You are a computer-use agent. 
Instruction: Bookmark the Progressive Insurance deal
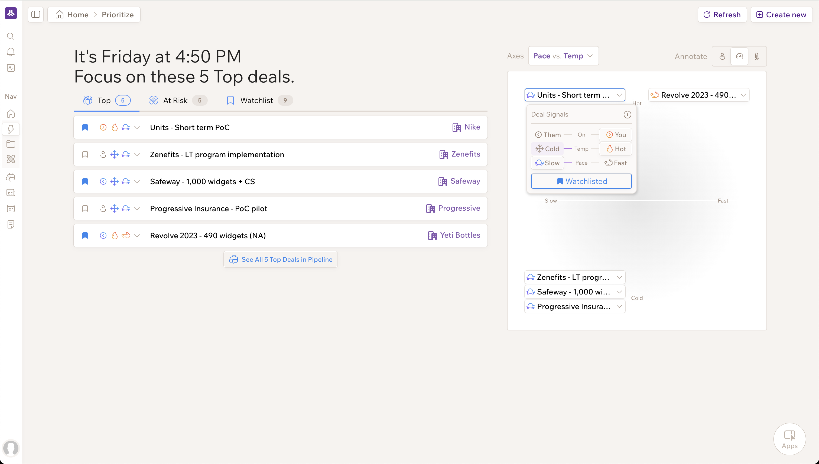tap(85, 209)
